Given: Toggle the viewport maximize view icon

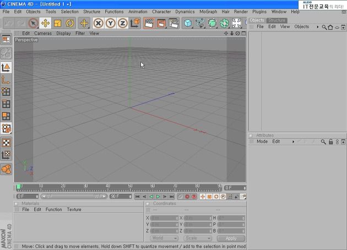Looking at the screenshot, I should pyautogui.click(x=243, y=33).
